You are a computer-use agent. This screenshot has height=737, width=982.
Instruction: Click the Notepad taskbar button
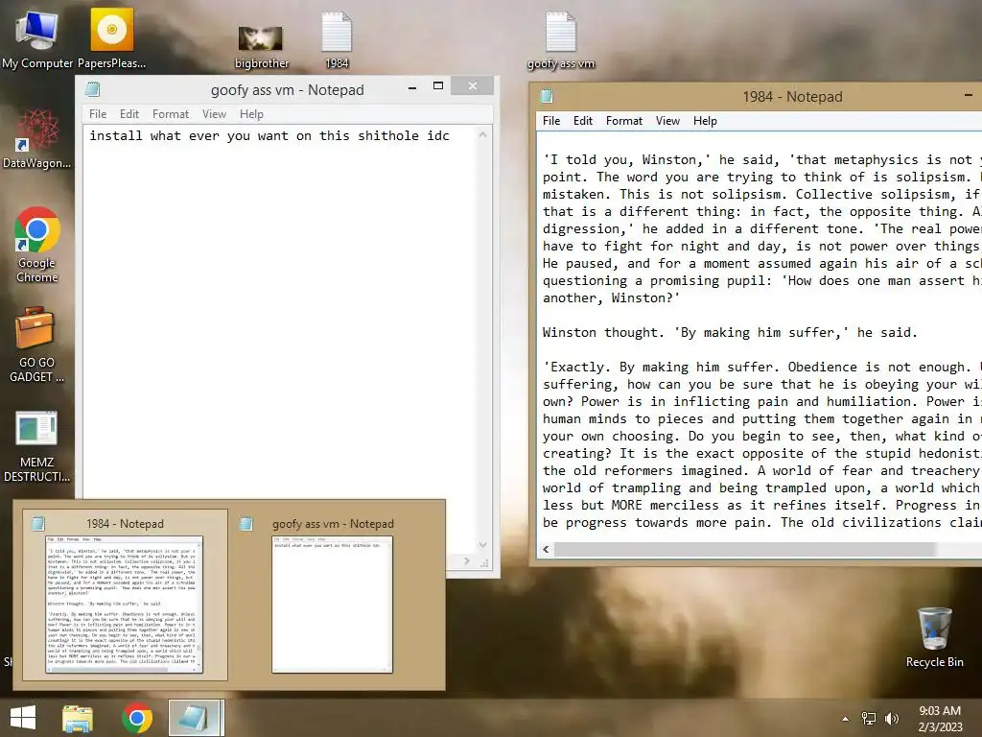(195, 718)
